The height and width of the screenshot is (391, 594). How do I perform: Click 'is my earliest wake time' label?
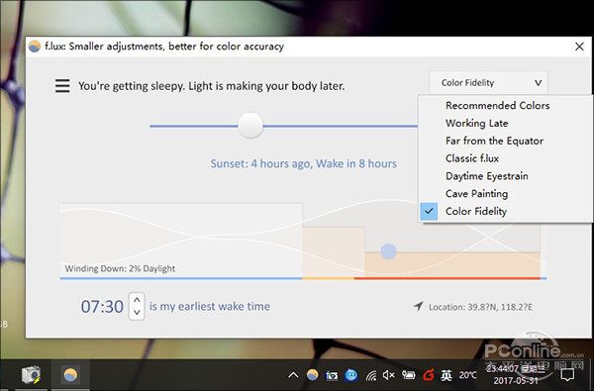(210, 306)
